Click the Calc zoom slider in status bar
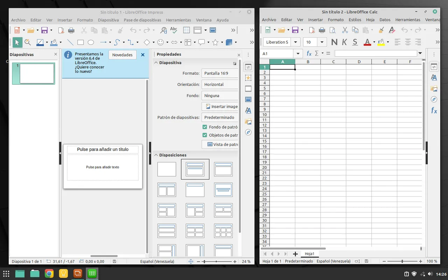 click(402, 261)
